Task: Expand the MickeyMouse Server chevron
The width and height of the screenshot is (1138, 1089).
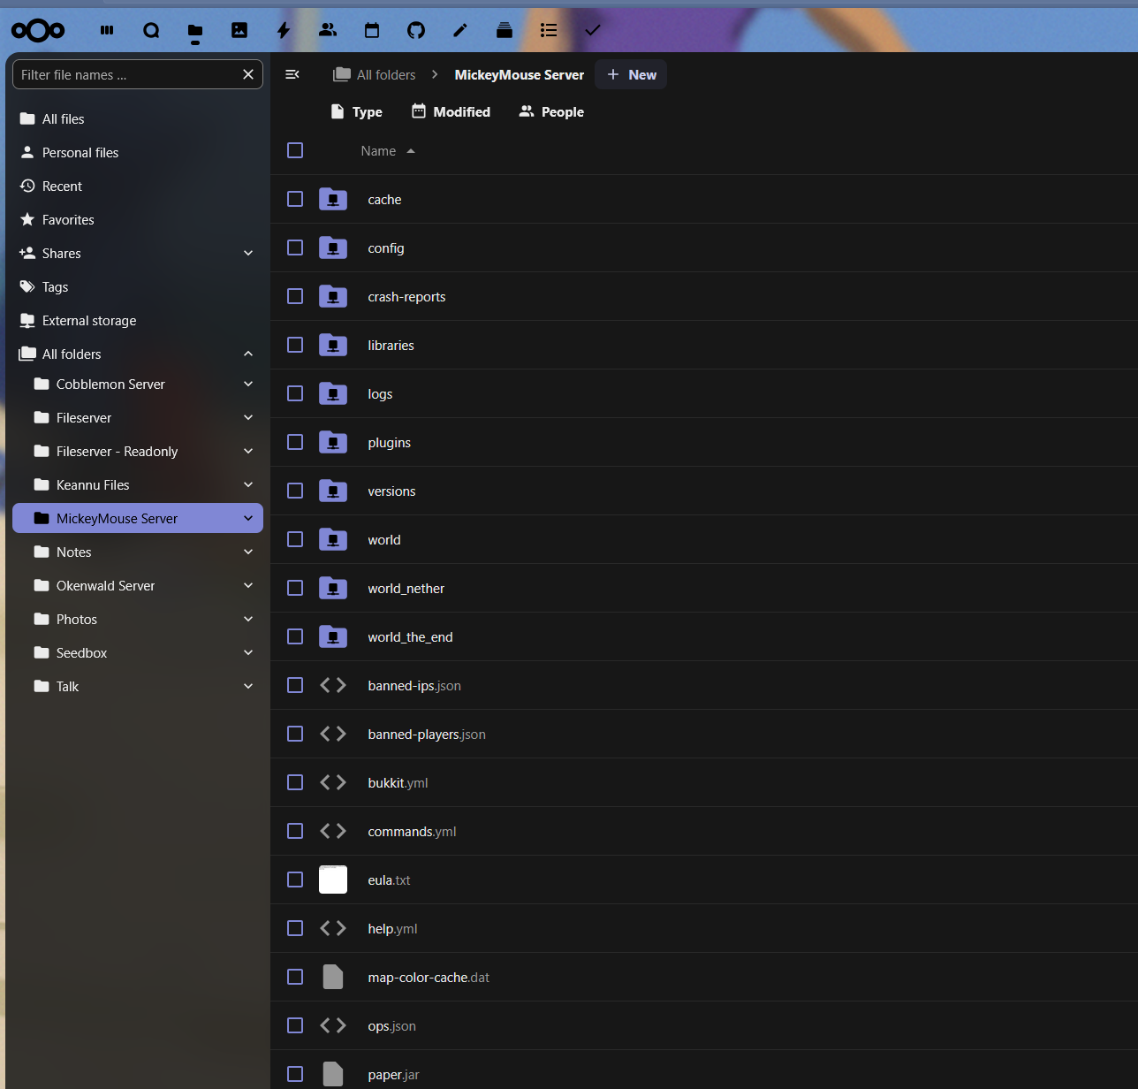Action: pyautogui.click(x=248, y=518)
